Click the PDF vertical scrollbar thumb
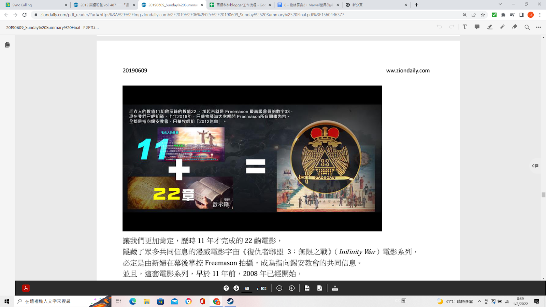The height and width of the screenshot is (307, 546). pos(543,195)
